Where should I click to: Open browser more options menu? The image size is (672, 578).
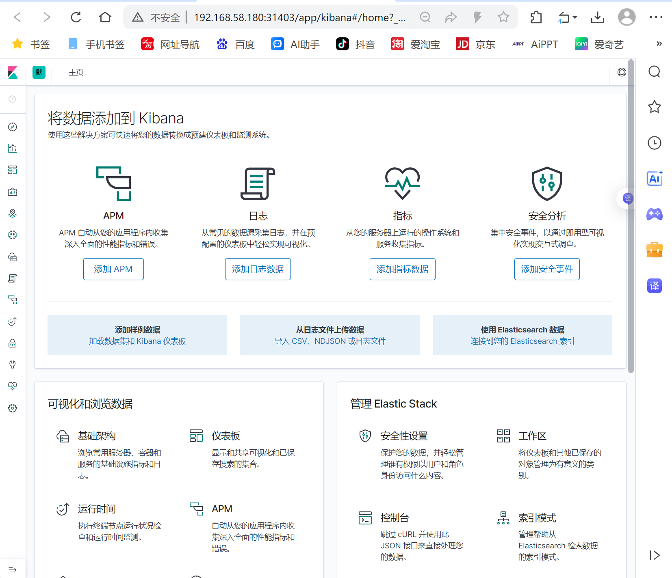coord(656,17)
